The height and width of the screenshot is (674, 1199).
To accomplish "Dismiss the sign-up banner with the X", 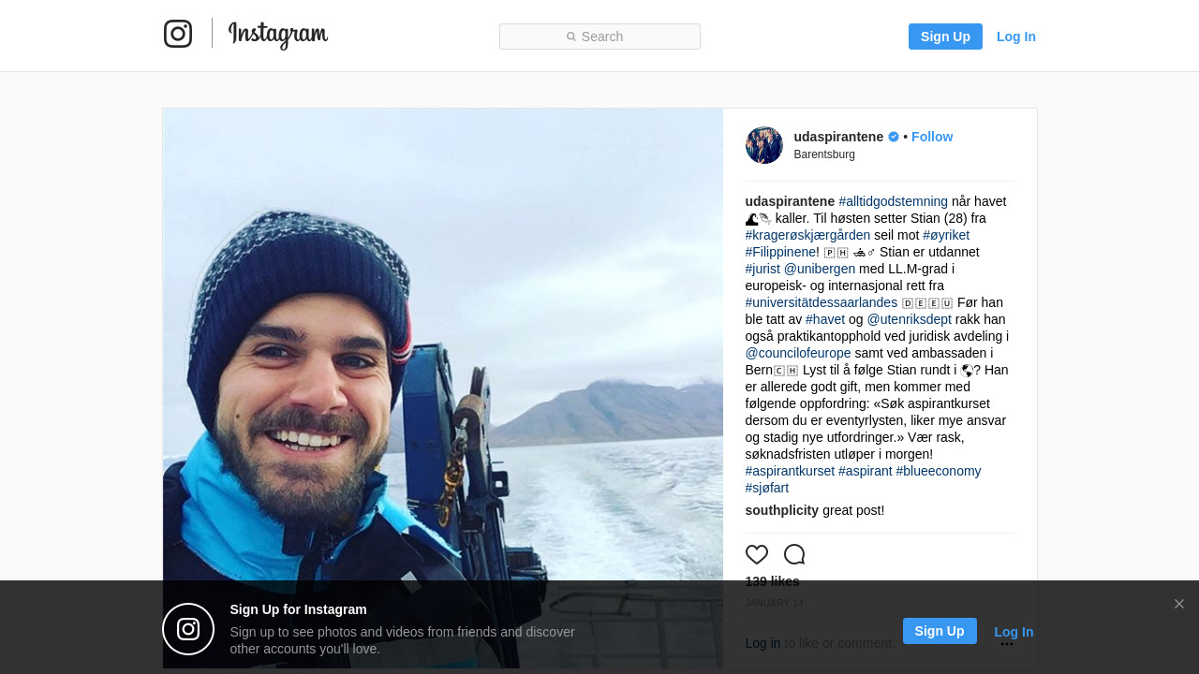I will pos(1178,604).
